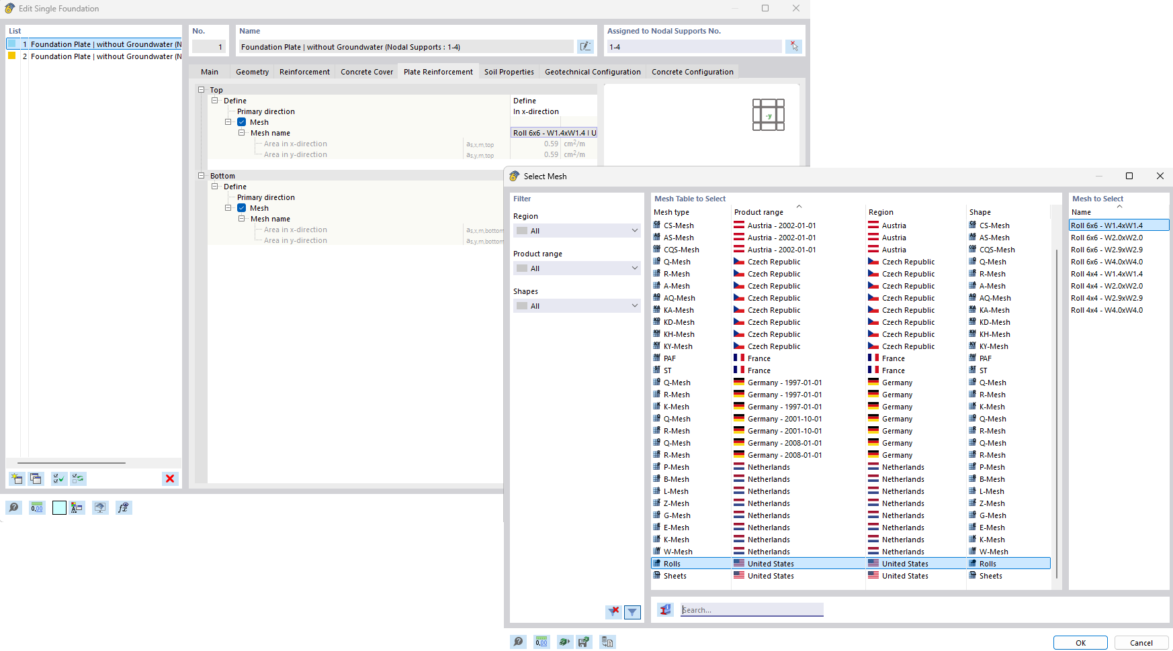Toggle the funnel filter icon in Select Mesh
Viewport: 1173px width, 651px height.
pos(632,611)
